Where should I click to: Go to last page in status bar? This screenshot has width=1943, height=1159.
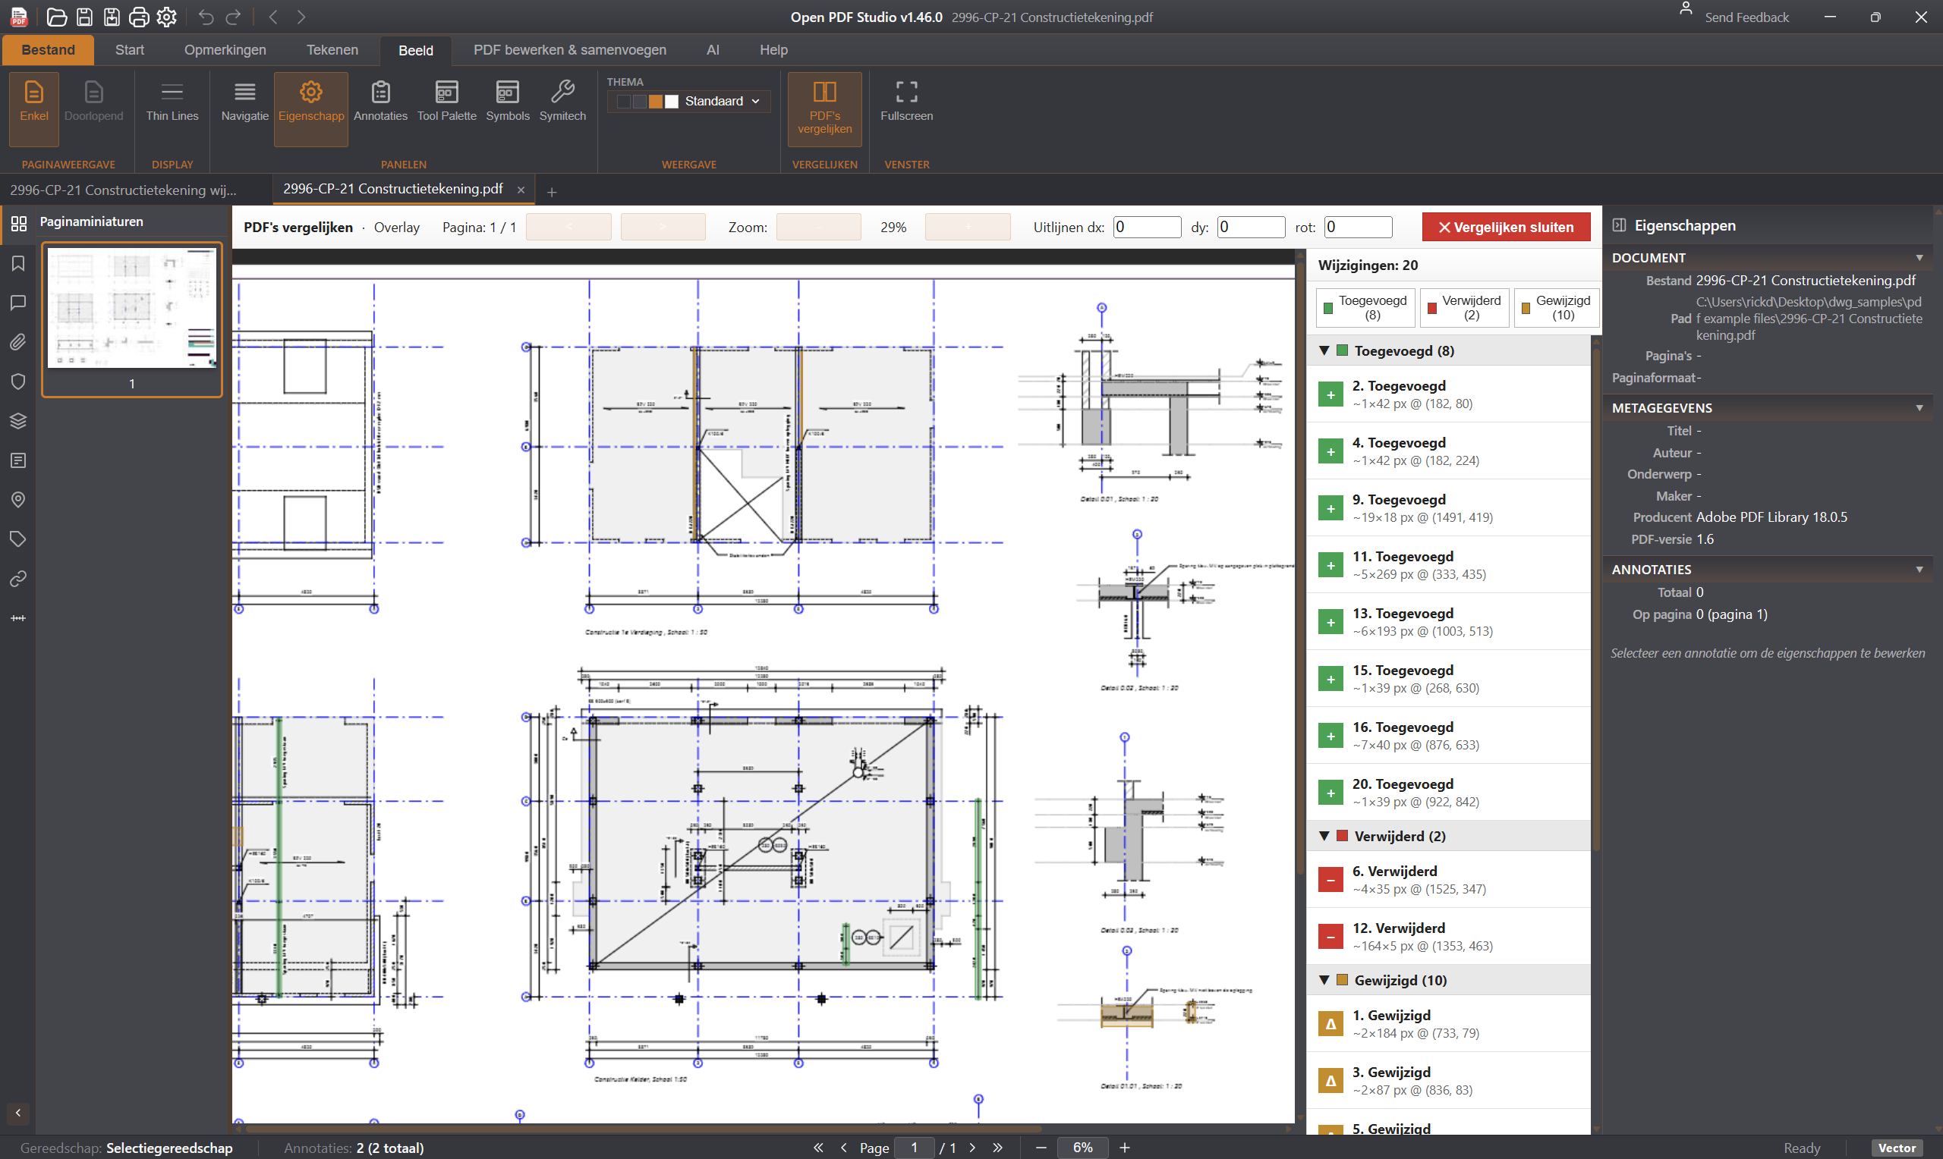[997, 1148]
